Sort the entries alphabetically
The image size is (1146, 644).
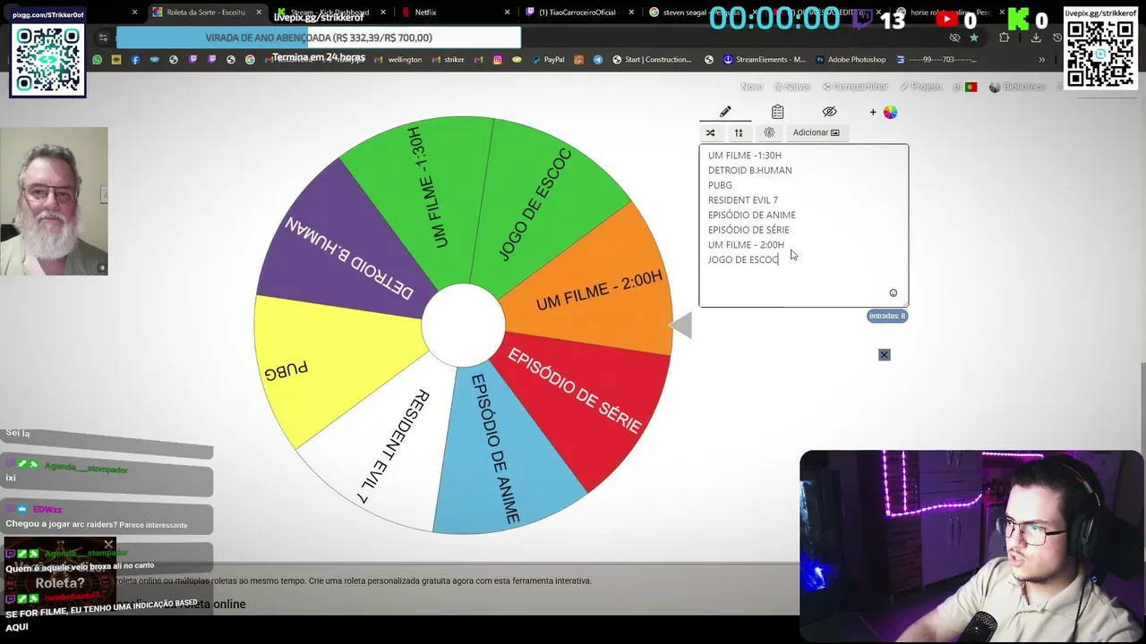click(739, 132)
